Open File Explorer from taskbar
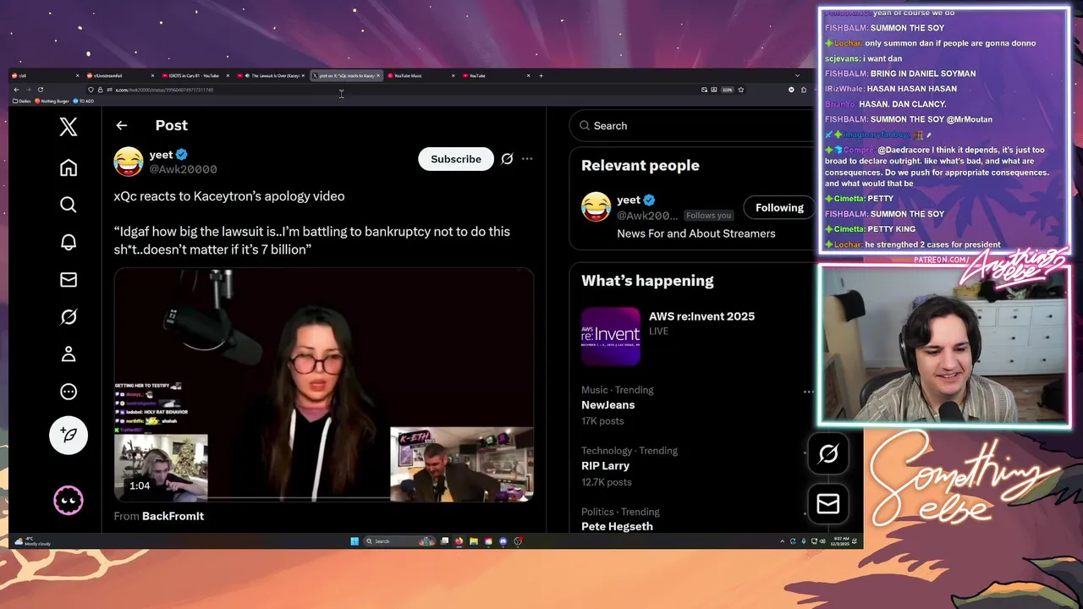The height and width of the screenshot is (609, 1083). click(x=474, y=541)
